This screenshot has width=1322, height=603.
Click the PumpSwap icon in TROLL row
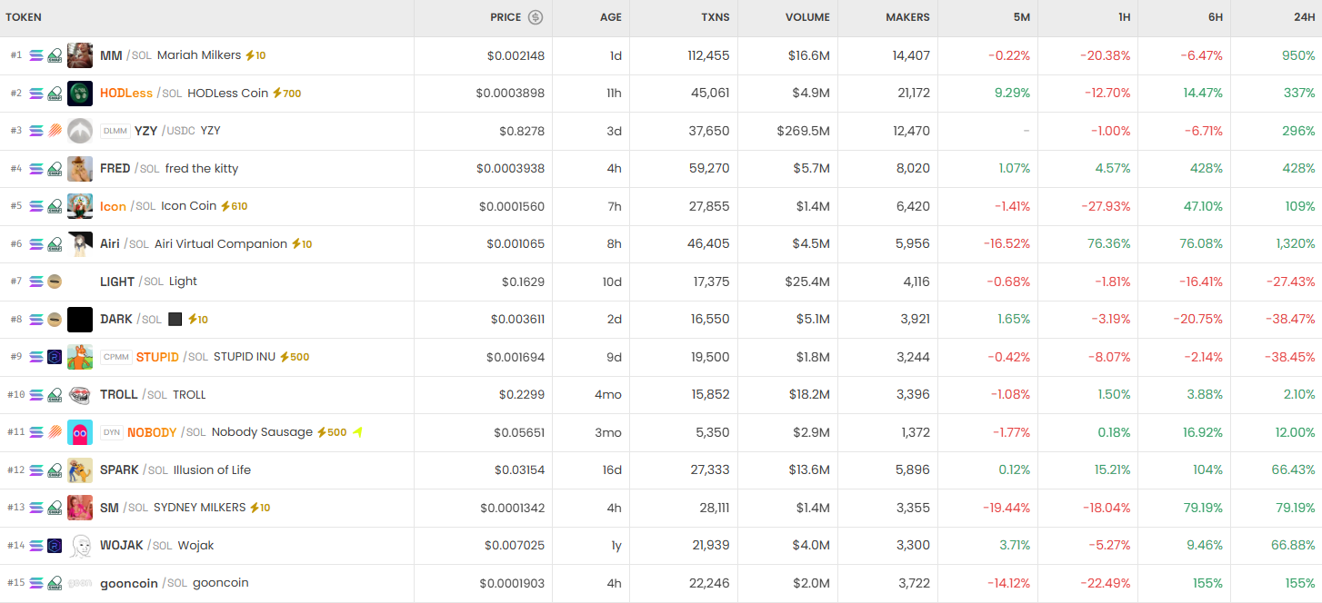click(x=55, y=395)
